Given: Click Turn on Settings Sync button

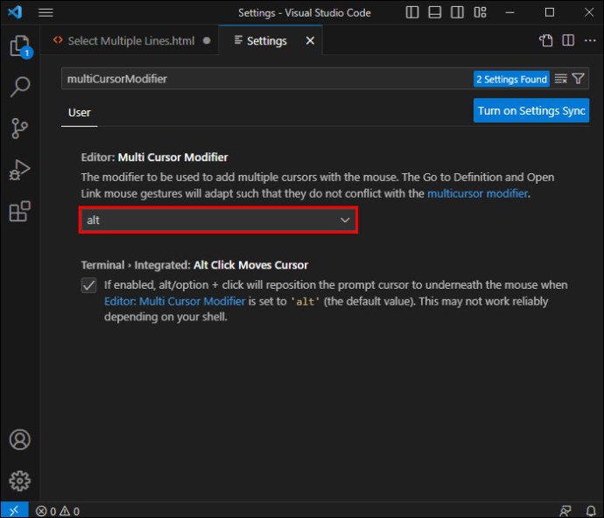Looking at the screenshot, I should pos(531,110).
